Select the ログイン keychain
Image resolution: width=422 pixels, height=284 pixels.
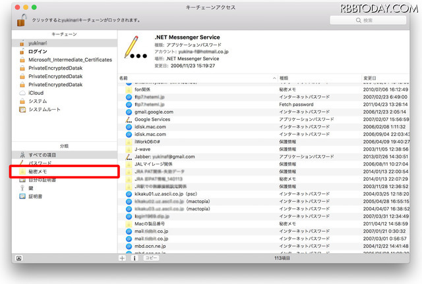tap(65, 51)
